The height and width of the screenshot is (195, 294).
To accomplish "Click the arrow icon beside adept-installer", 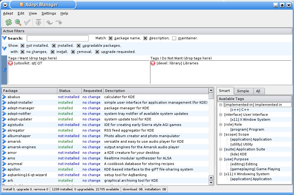I will pyautogui.click(x=4, y=102).
